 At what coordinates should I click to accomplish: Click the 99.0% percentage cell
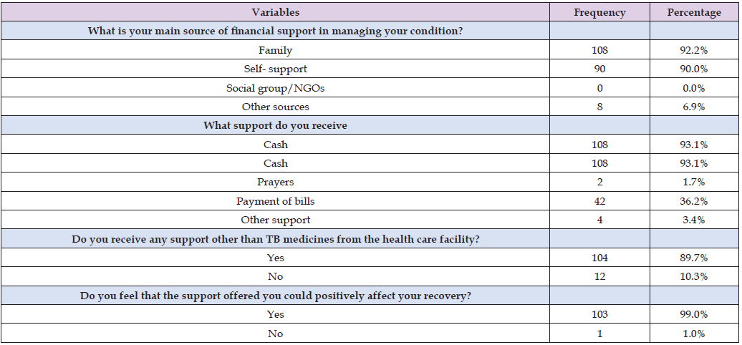pyautogui.click(x=694, y=314)
